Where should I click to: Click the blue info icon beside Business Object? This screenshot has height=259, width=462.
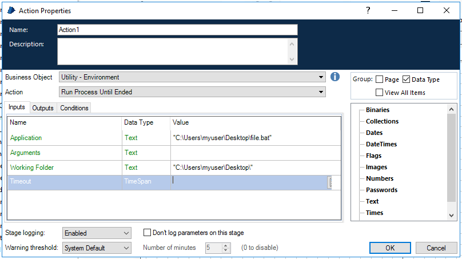(336, 77)
